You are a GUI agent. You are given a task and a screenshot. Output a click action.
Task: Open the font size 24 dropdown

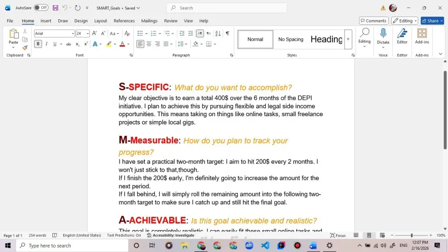[x=87, y=34]
